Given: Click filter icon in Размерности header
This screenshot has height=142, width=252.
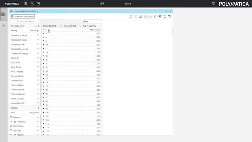Looking at the screenshot, I should (35, 26).
